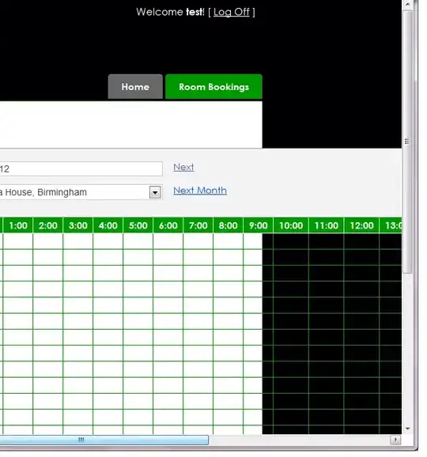Click the vertical scrollbar down arrow
This screenshot has width=427, height=457.
408,429
